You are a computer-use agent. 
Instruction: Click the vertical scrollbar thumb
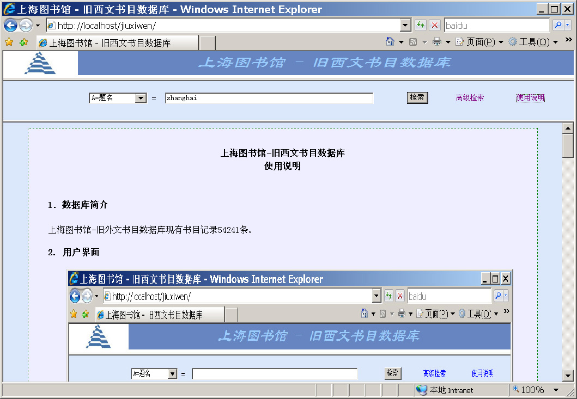click(x=568, y=146)
